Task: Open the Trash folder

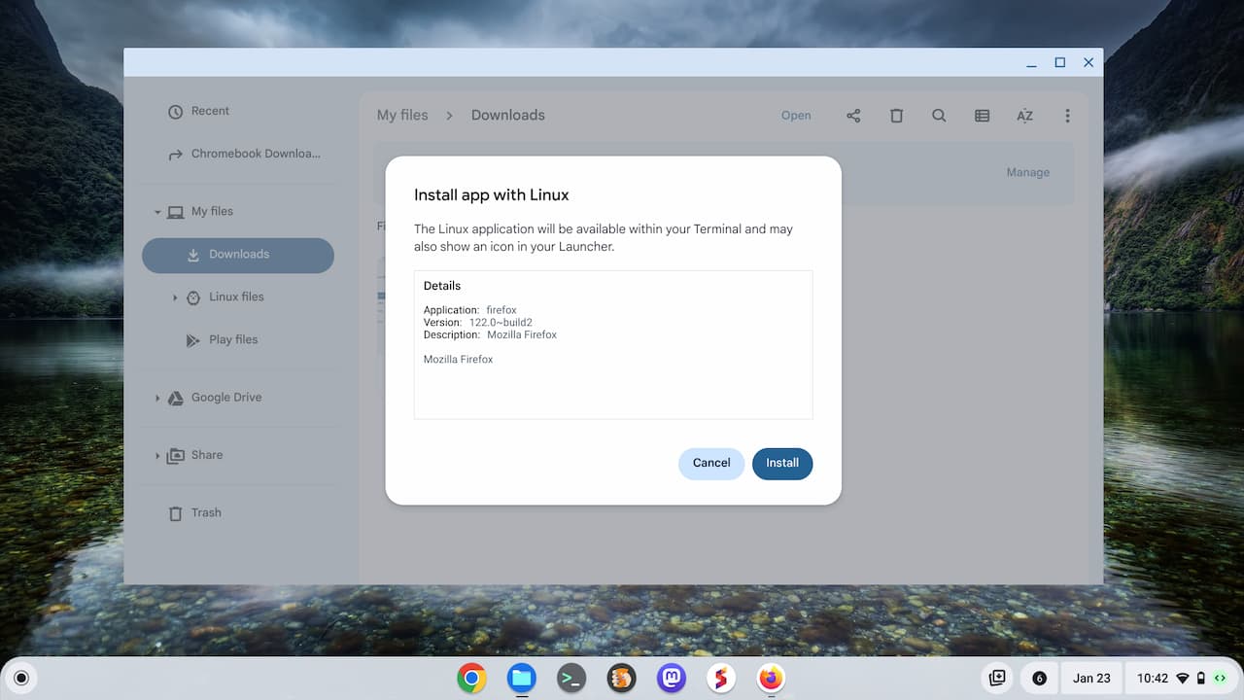Action: (206, 512)
